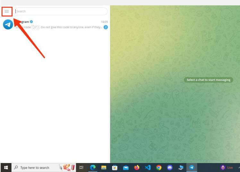Open the Windows Start menu
Screen dimensions: 240x172
(x=6, y=168)
